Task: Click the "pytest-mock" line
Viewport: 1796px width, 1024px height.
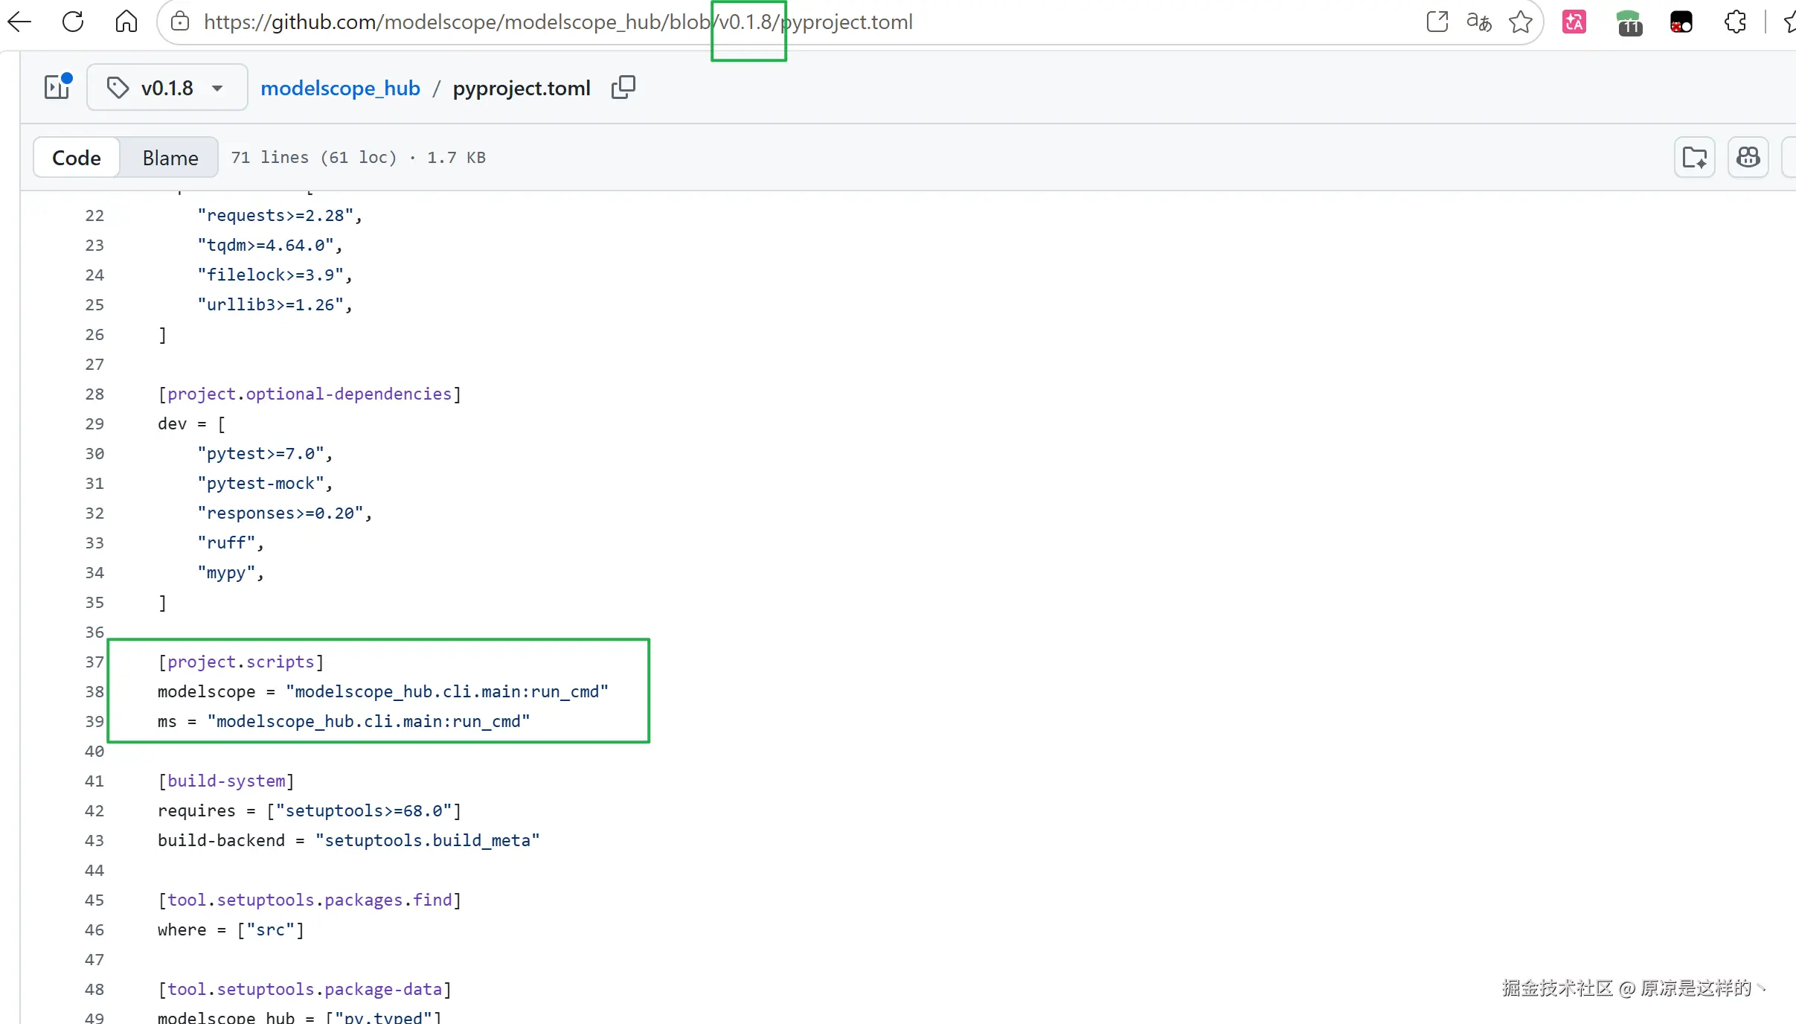Action: [265, 483]
